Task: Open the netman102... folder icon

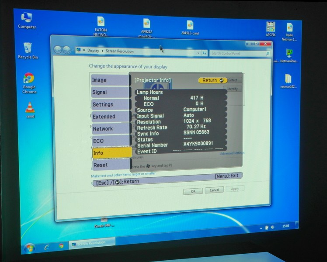Action: pyautogui.click(x=288, y=81)
